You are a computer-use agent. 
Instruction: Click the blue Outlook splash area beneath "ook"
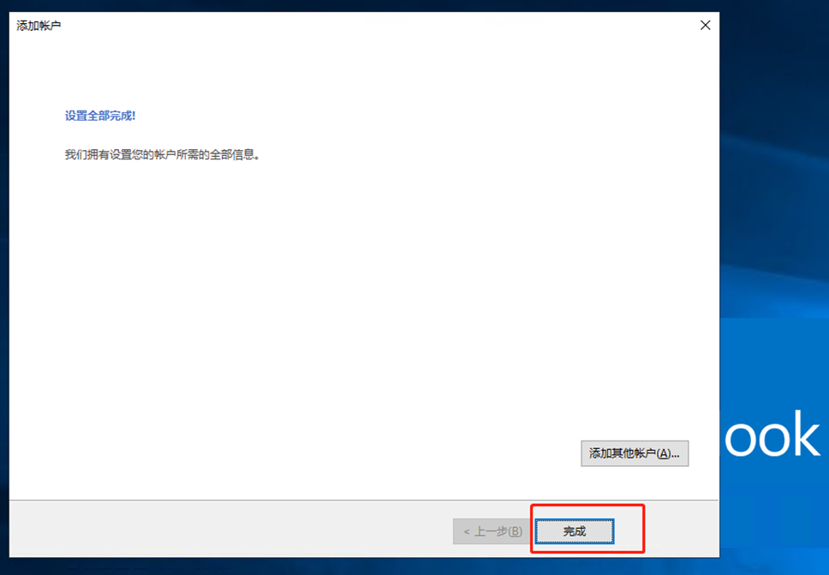774,502
